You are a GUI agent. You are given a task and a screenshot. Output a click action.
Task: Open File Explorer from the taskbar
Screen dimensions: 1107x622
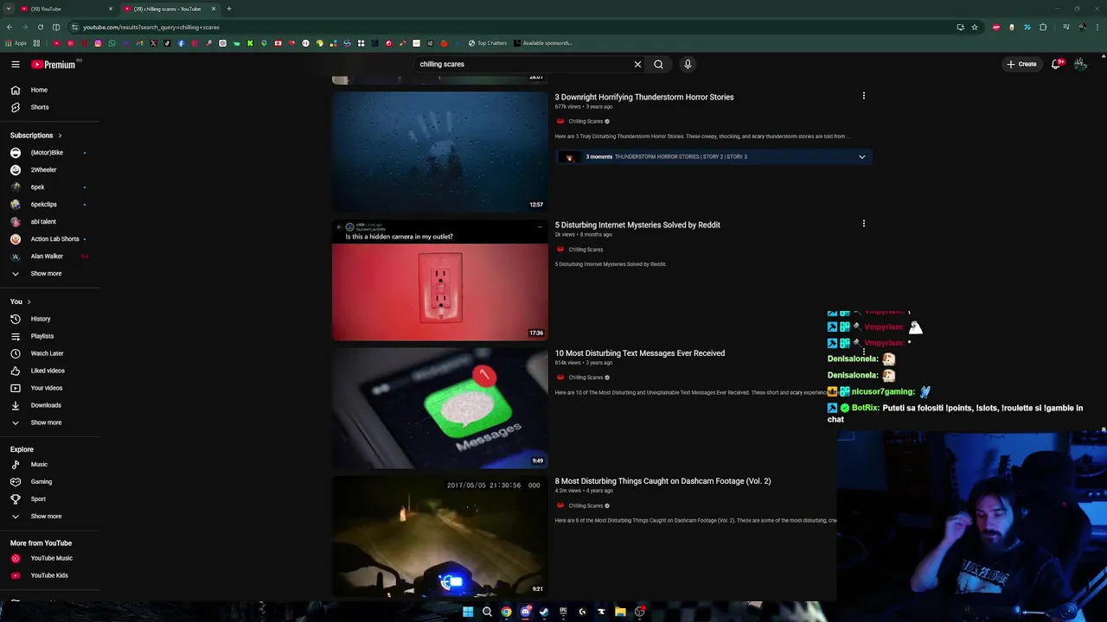pyautogui.click(x=620, y=612)
